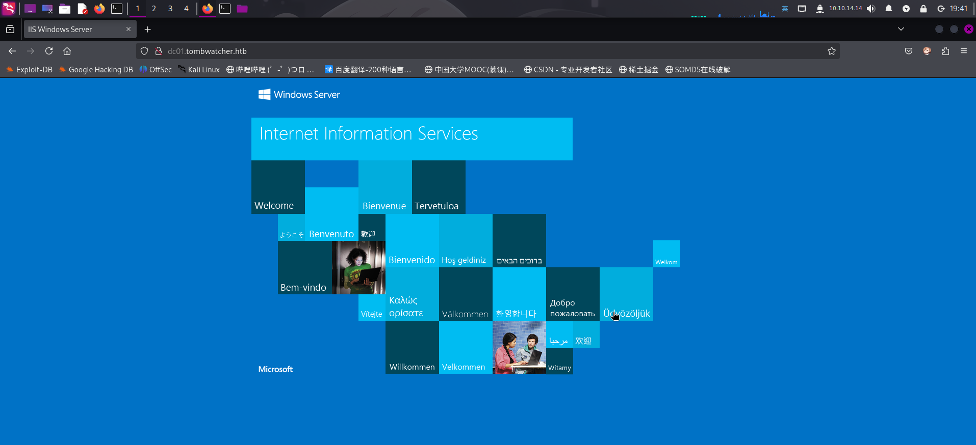Open the Firefox application menu
The width and height of the screenshot is (976, 445).
click(964, 51)
